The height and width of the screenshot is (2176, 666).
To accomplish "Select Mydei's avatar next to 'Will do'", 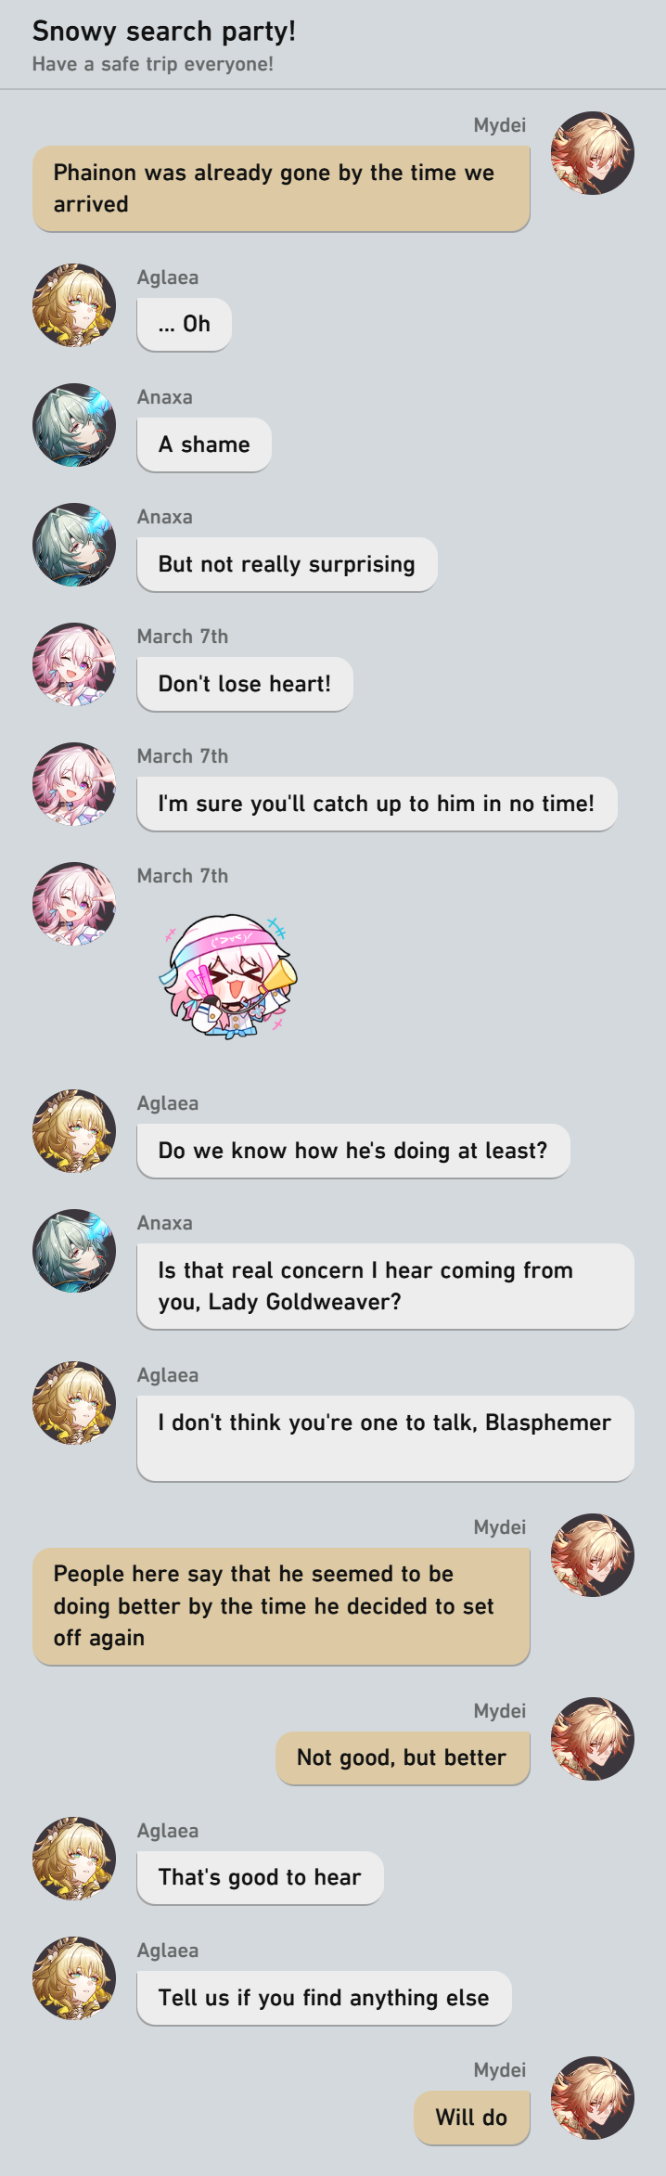I will point(592,2098).
